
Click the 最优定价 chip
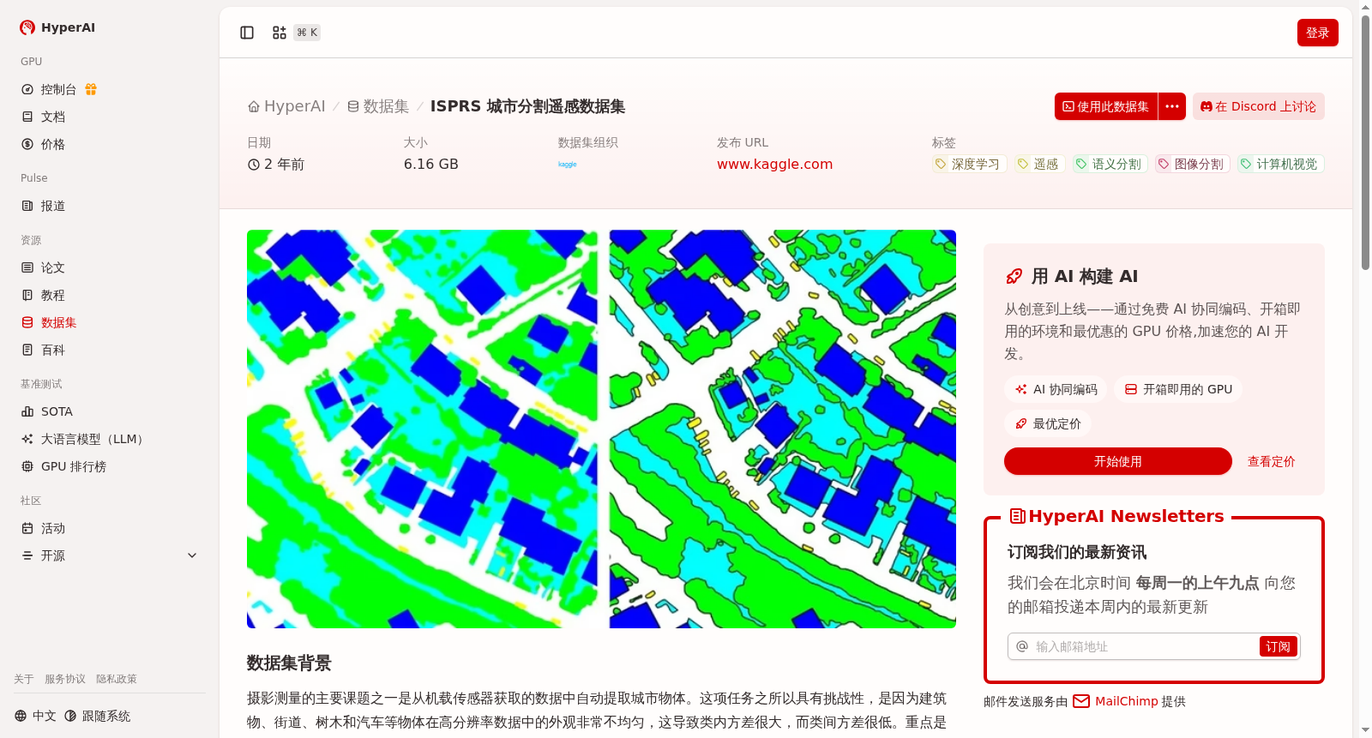pyautogui.click(x=1048, y=423)
